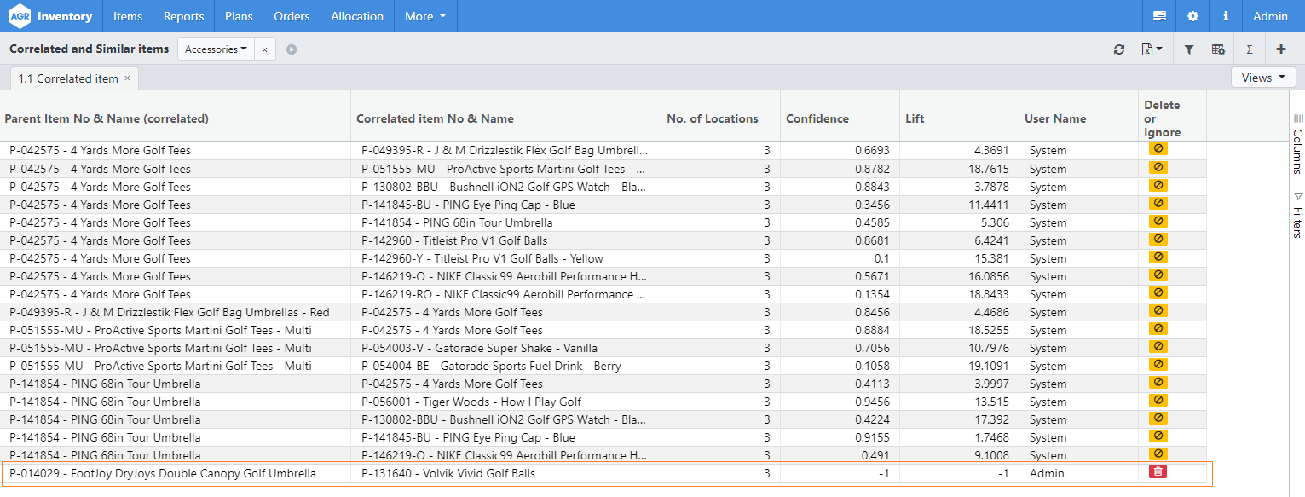Open the filter funnel icon
This screenshot has height=497, width=1305.
[x=1189, y=49]
